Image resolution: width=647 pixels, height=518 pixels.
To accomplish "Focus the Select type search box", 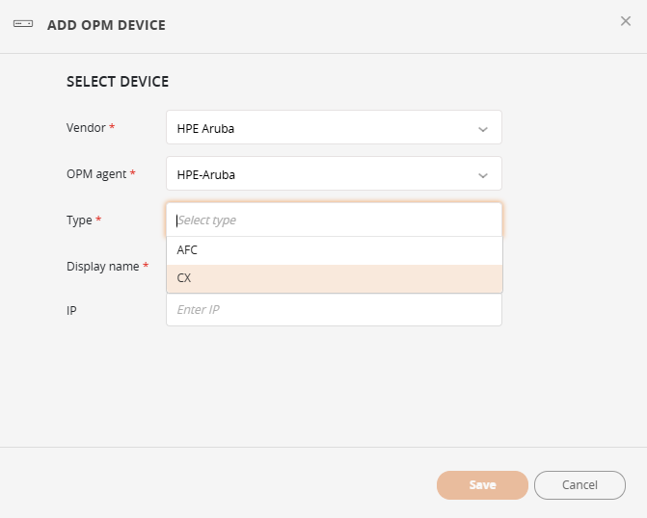I will pos(334,220).
